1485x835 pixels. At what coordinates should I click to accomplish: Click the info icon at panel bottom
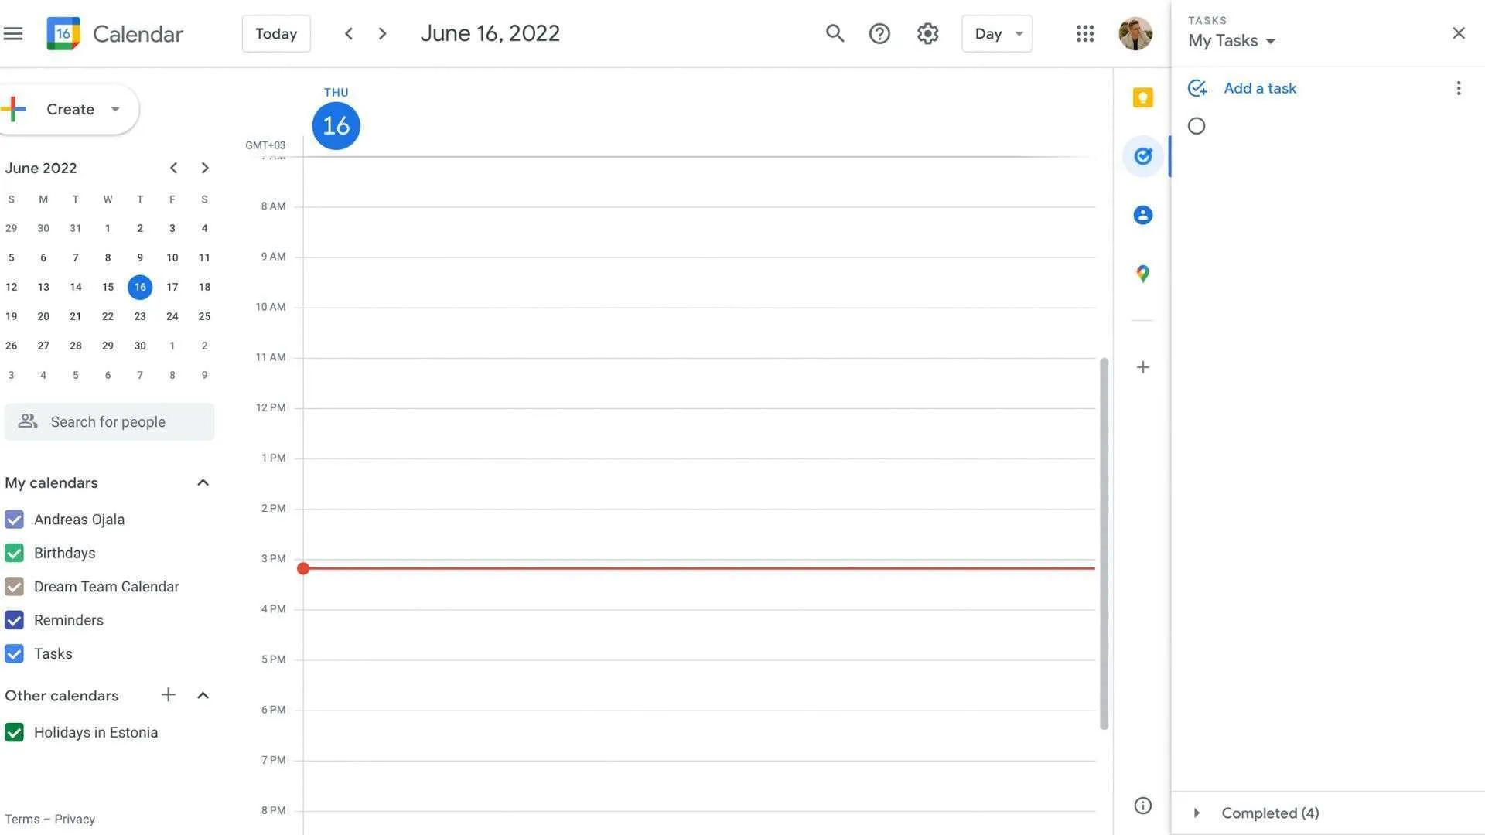point(1142,806)
